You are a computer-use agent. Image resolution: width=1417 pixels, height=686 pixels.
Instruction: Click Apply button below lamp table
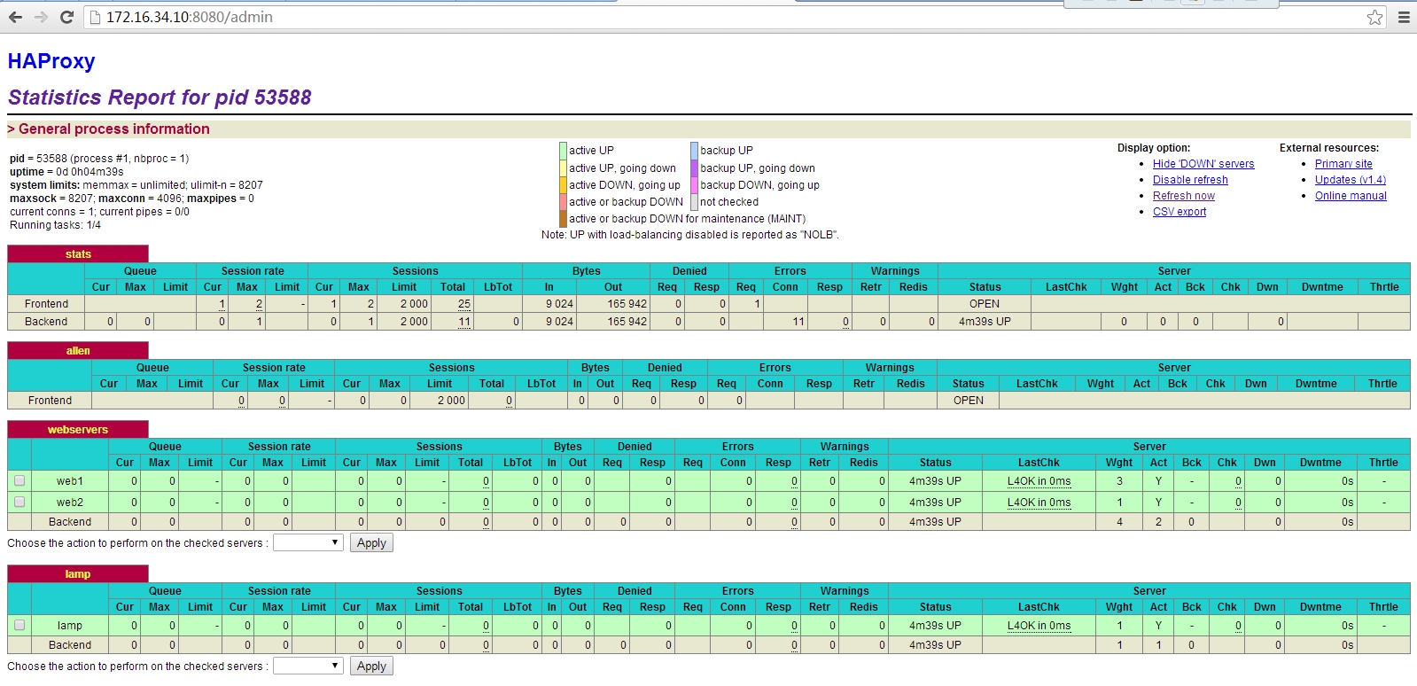pos(371,666)
